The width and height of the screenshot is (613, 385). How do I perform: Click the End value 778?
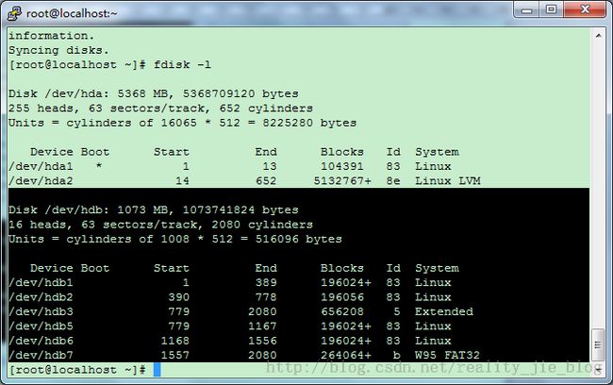[266, 297]
